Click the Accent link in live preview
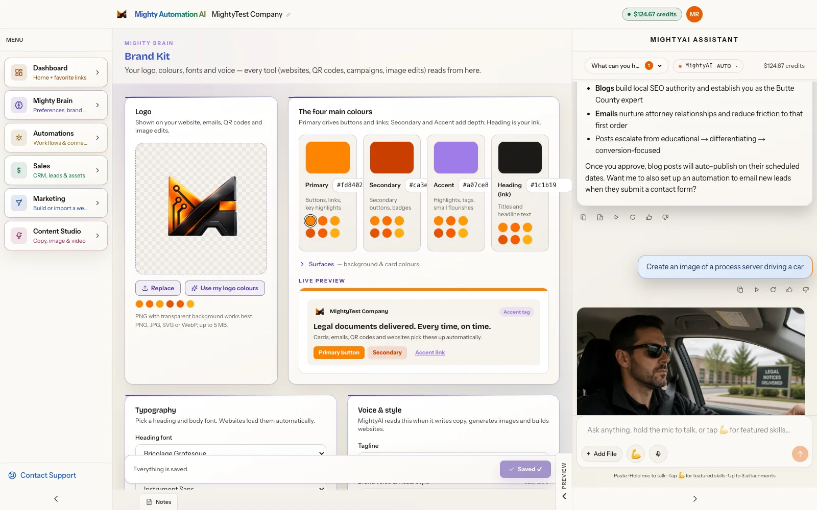 tap(430, 352)
